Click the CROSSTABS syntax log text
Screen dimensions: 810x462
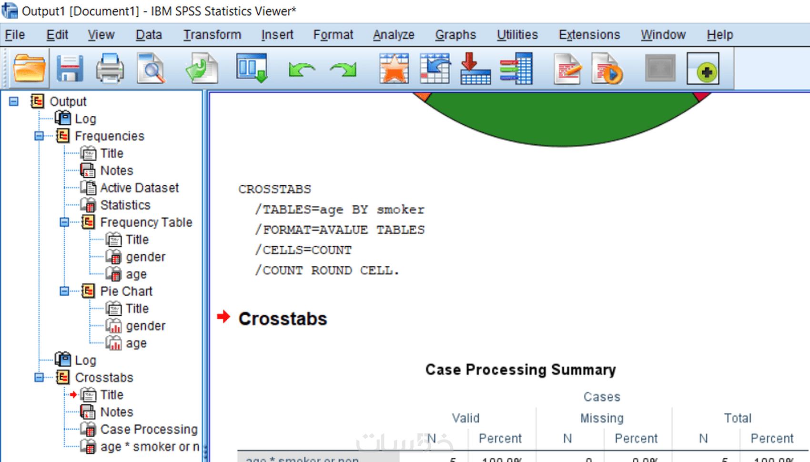click(274, 189)
